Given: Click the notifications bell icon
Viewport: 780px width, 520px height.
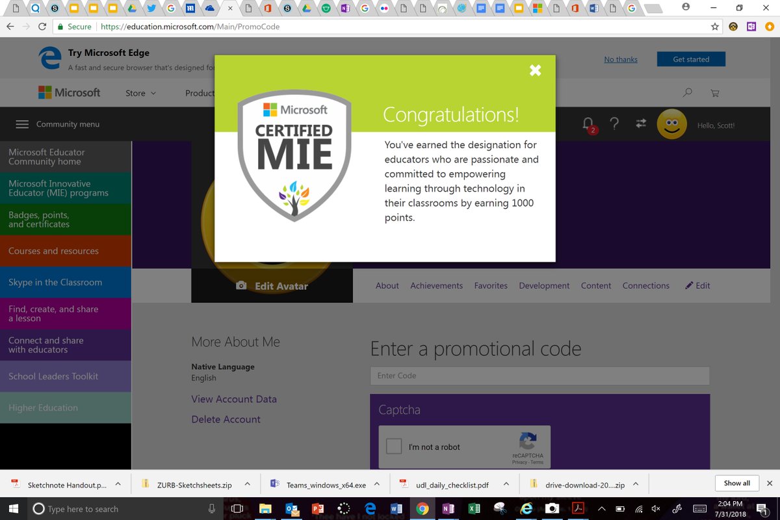Looking at the screenshot, I should pos(588,123).
